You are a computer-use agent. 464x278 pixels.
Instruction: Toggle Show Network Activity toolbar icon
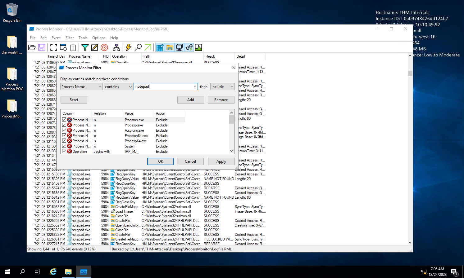pos(179,47)
